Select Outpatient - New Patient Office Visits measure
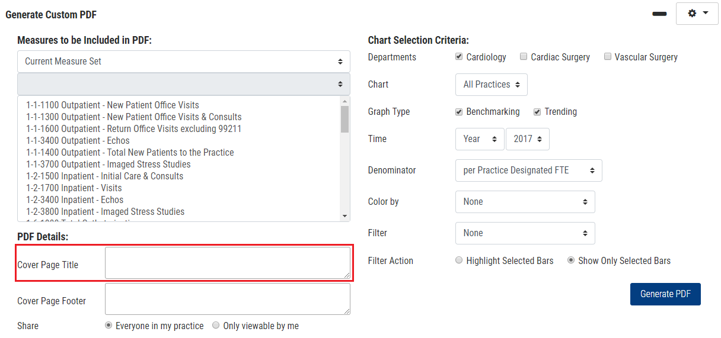Screen dimensions: 721x338 click(x=113, y=105)
